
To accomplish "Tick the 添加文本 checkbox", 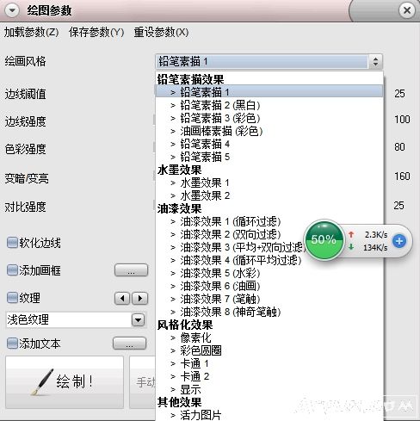I will (12, 344).
